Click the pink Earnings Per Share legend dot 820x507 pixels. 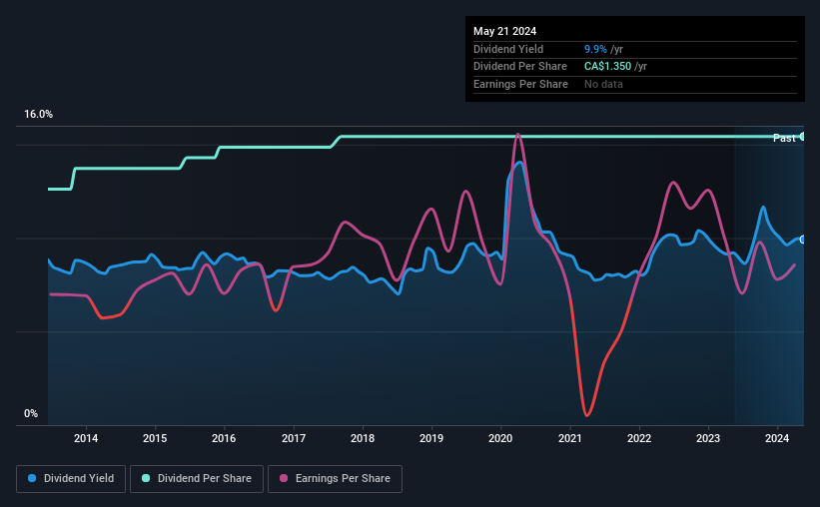coord(284,478)
